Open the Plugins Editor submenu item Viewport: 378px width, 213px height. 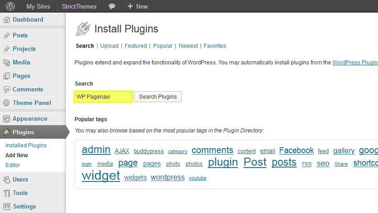point(13,165)
